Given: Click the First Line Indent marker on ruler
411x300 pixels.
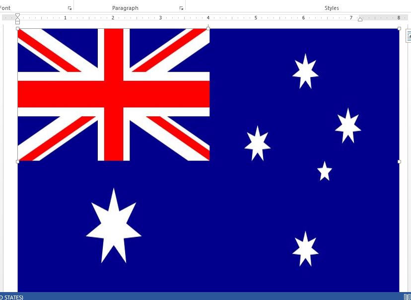Looking at the screenshot, I should point(17,15).
